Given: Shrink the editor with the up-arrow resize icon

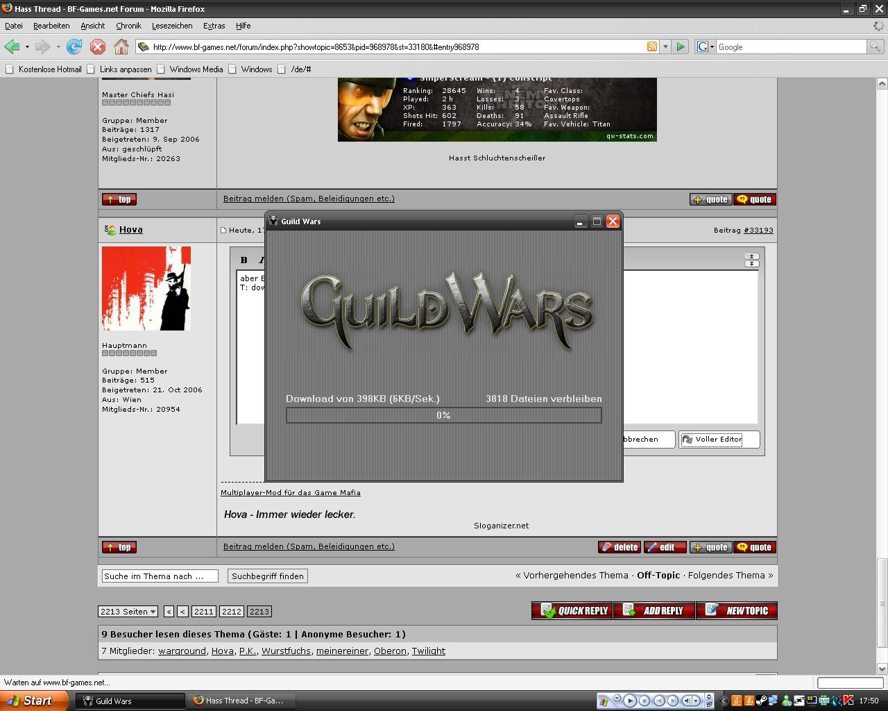Looking at the screenshot, I should pos(751,256).
